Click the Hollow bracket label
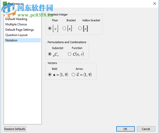This screenshot has width=159, height=133. pos(91,20)
